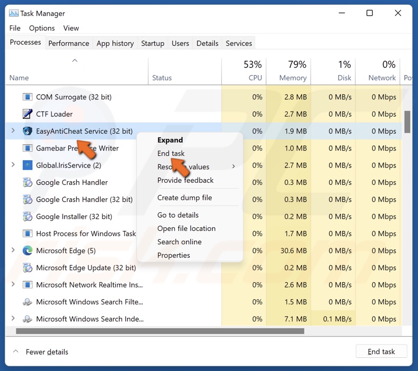Collapse view with Fewer details chevron
Viewport: 418px width, 371px height.
16,351
